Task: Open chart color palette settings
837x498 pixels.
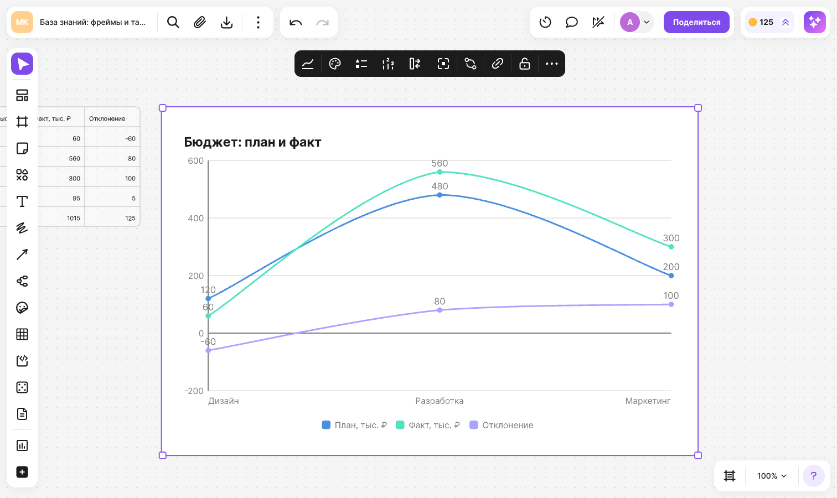Action: (x=335, y=64)
